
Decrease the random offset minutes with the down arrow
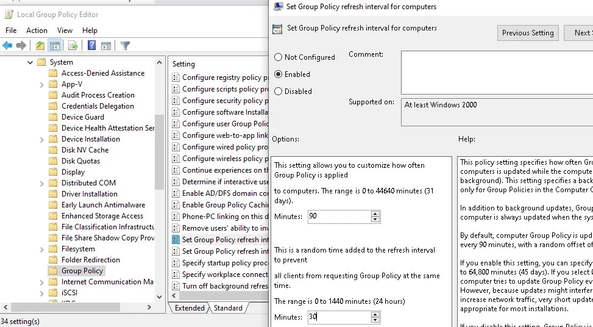click(x=375, y=320)
